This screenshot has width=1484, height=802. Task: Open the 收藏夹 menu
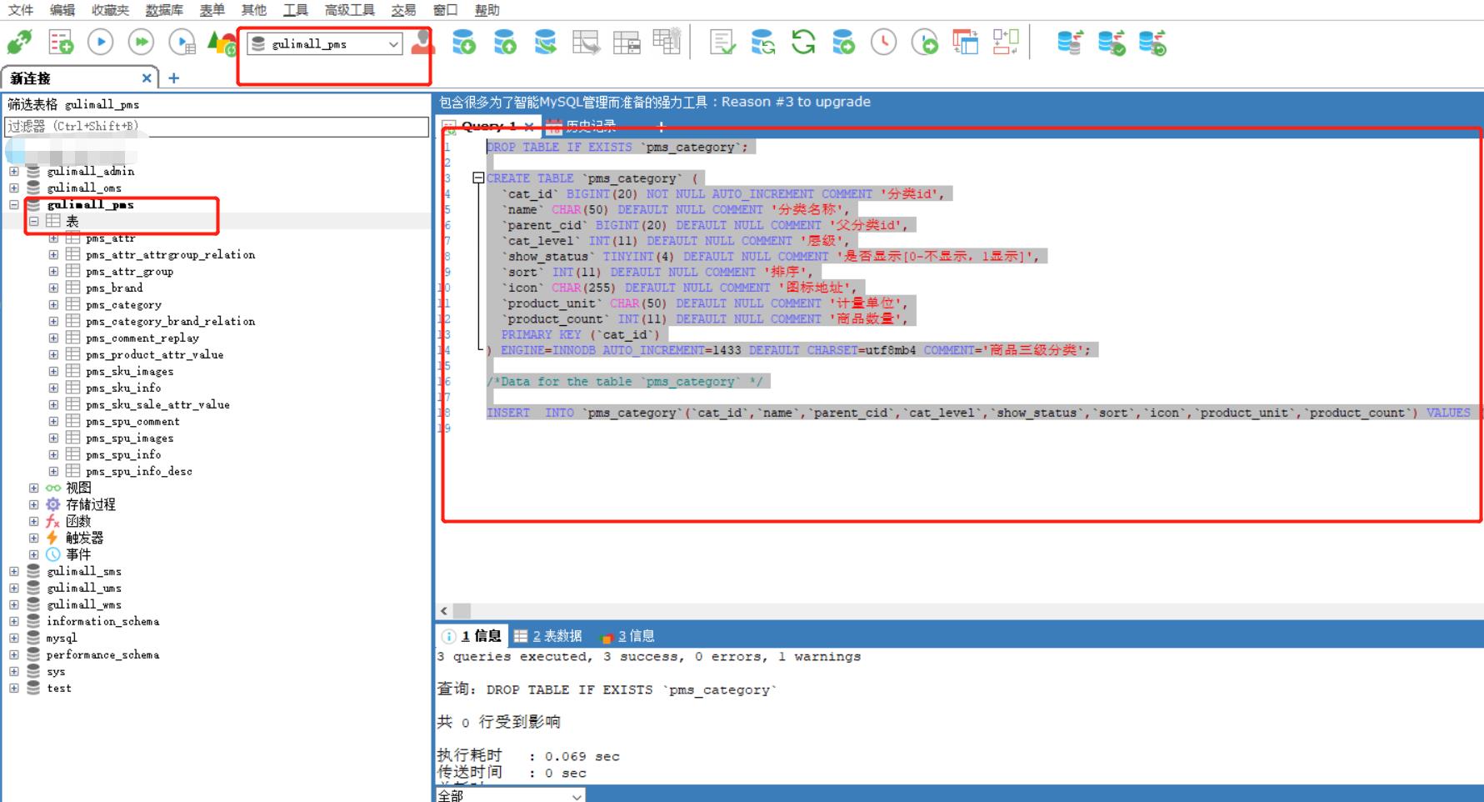[110, 10]
